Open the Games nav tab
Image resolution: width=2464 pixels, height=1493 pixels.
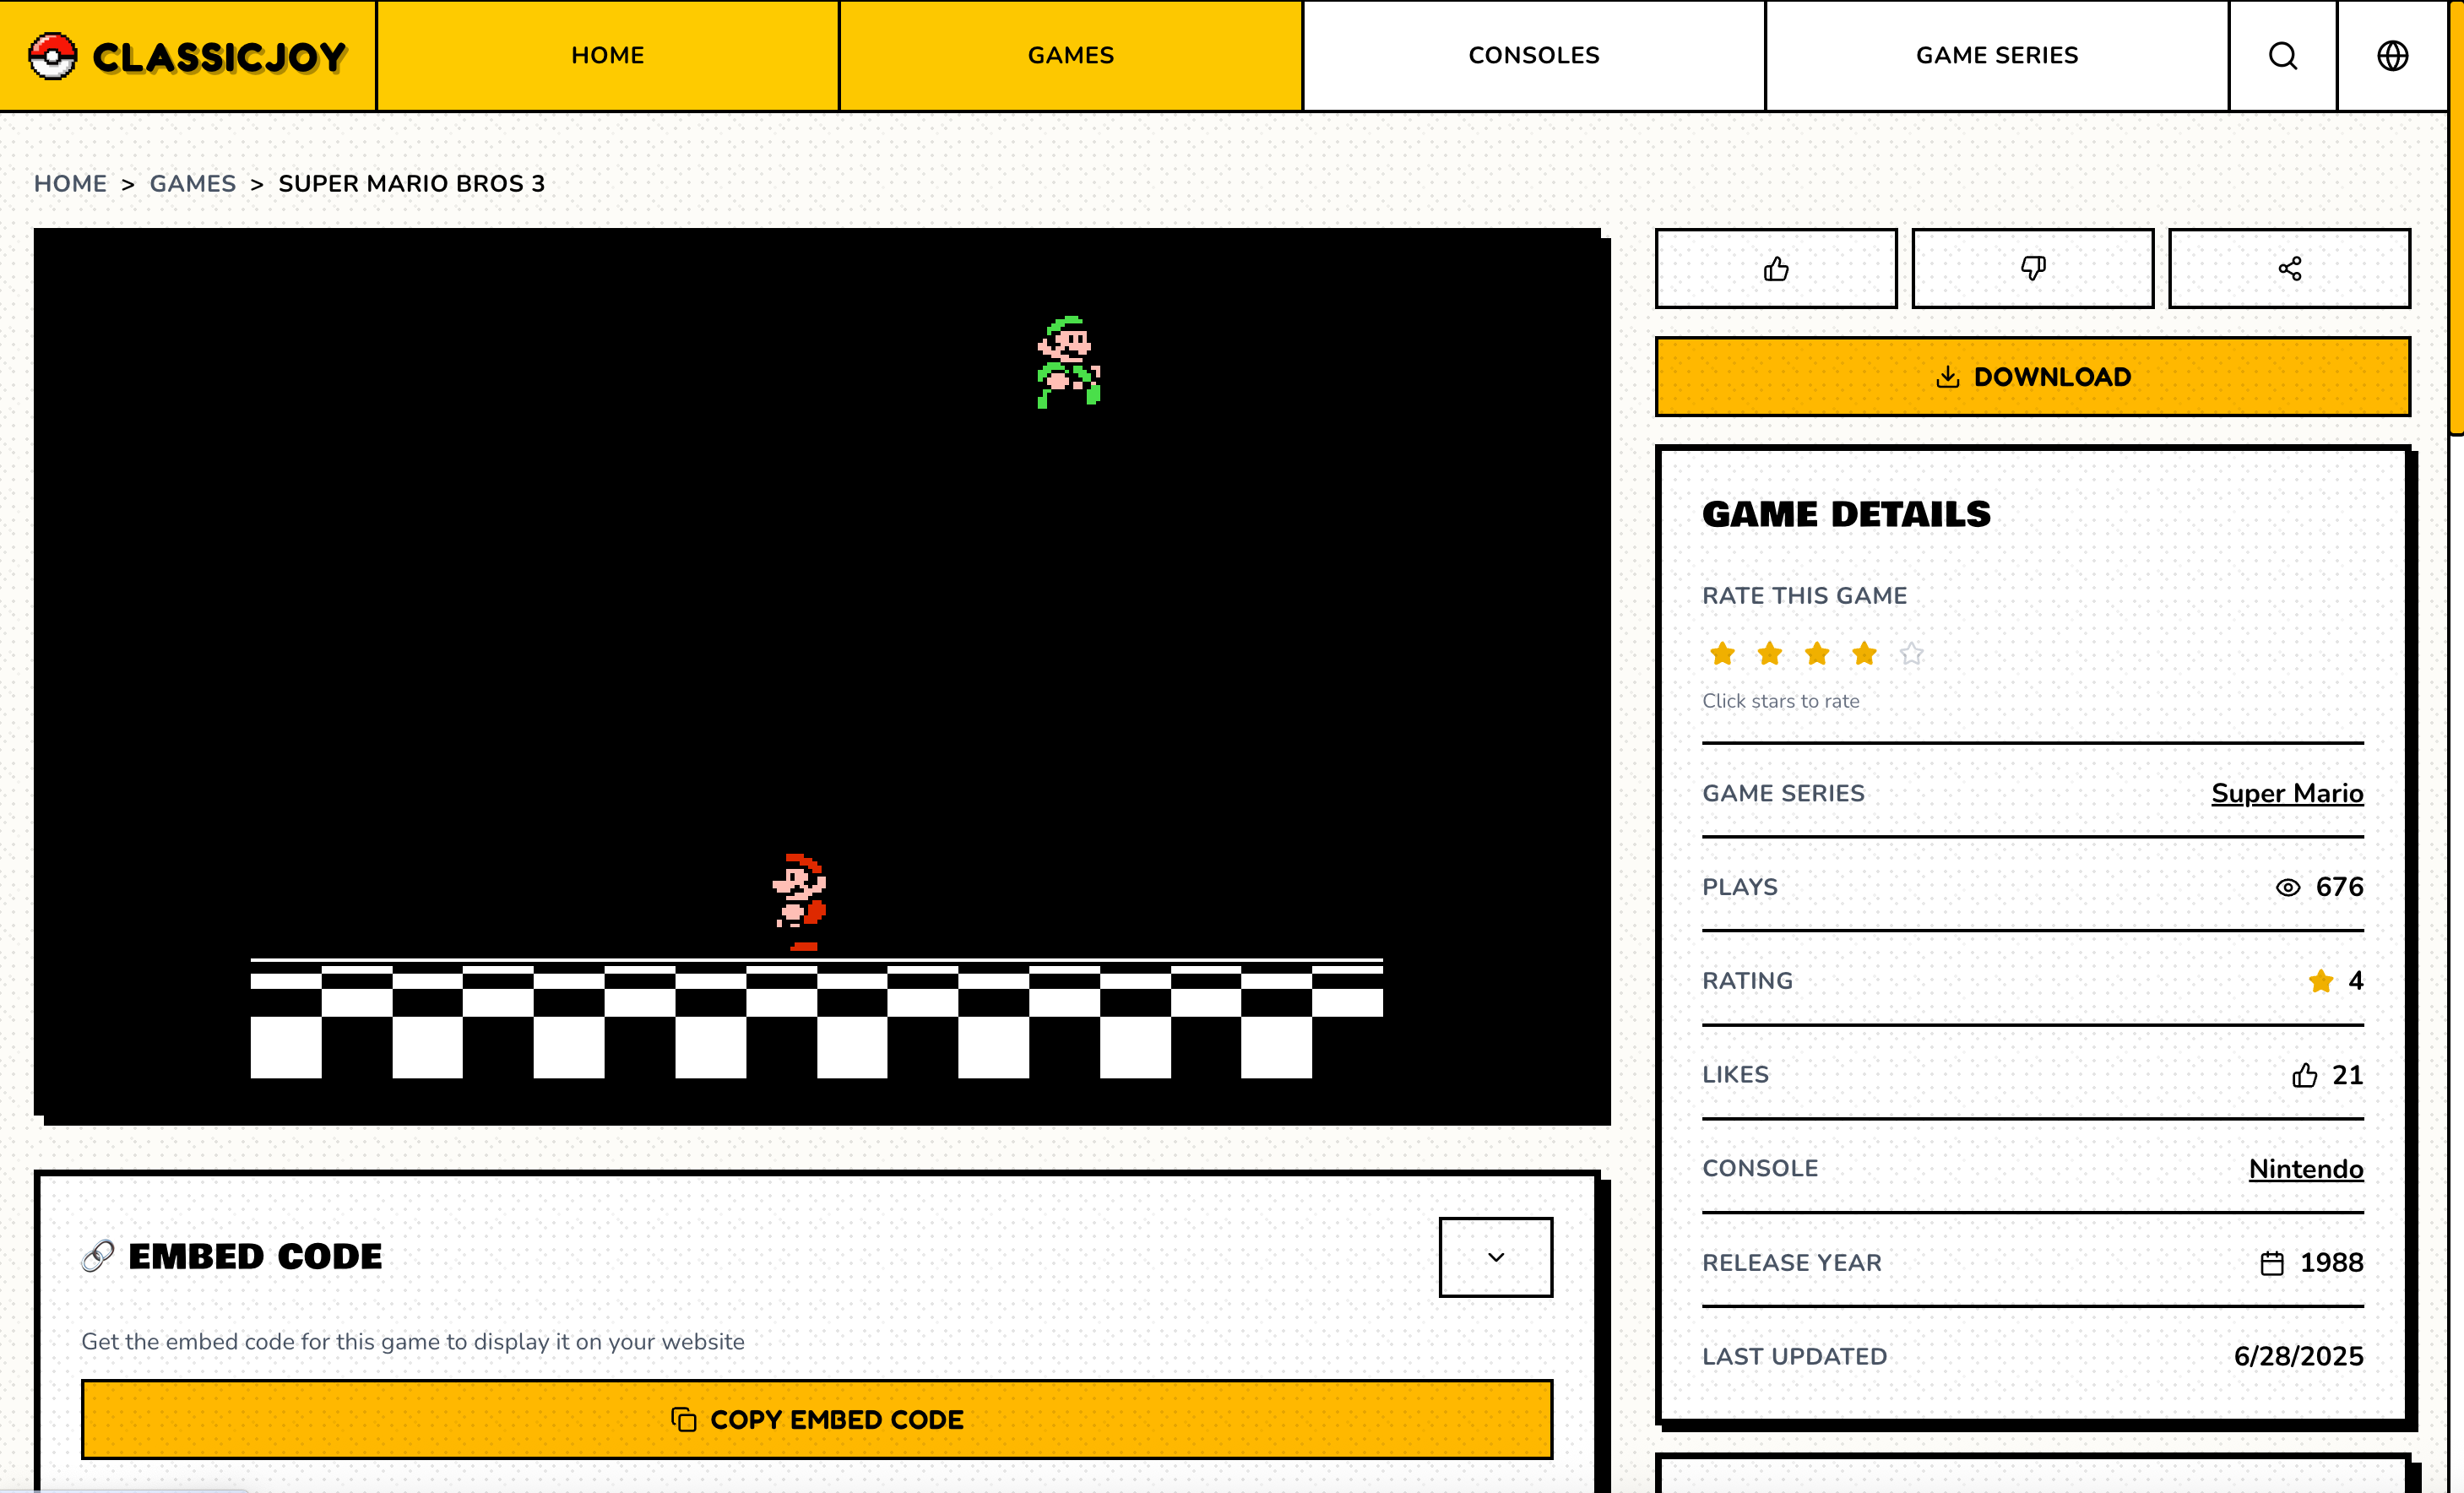coord(1070,55)
